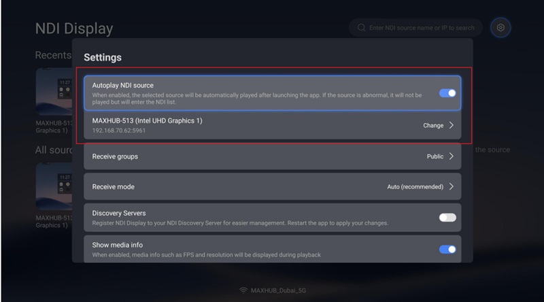The width and height of the screenshot is (544, 302).
Task: Enable the Discovery Servers toggle
Action: (447, 218)
